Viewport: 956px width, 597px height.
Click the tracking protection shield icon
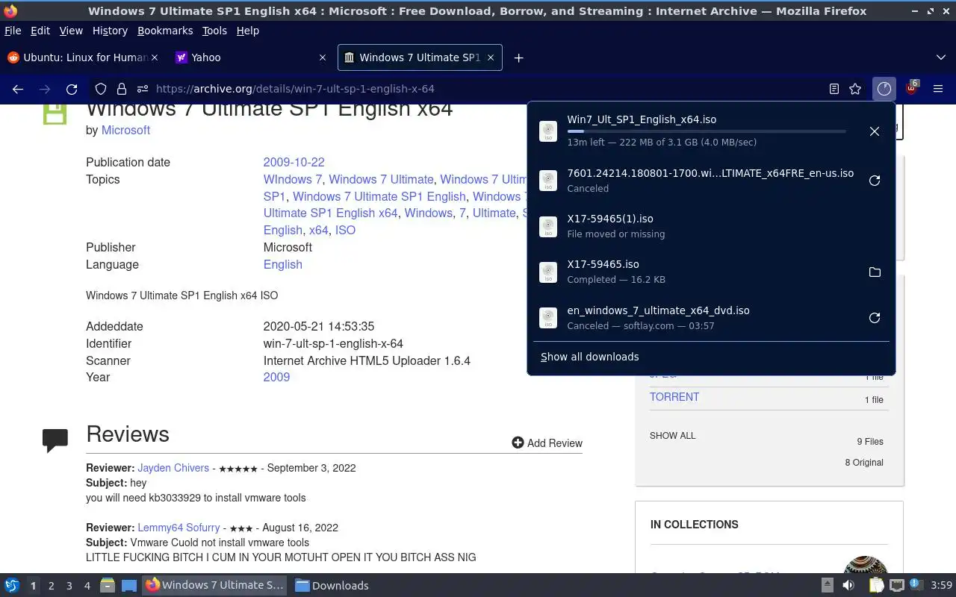101,89
